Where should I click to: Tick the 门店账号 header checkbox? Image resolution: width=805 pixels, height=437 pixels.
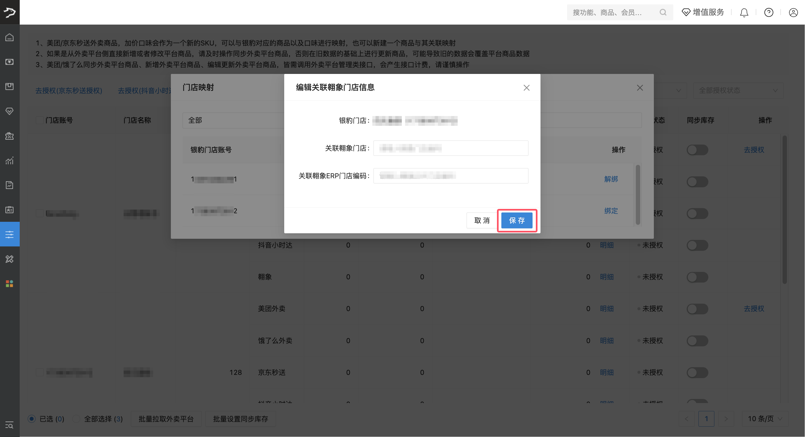(x=39, y=120)
